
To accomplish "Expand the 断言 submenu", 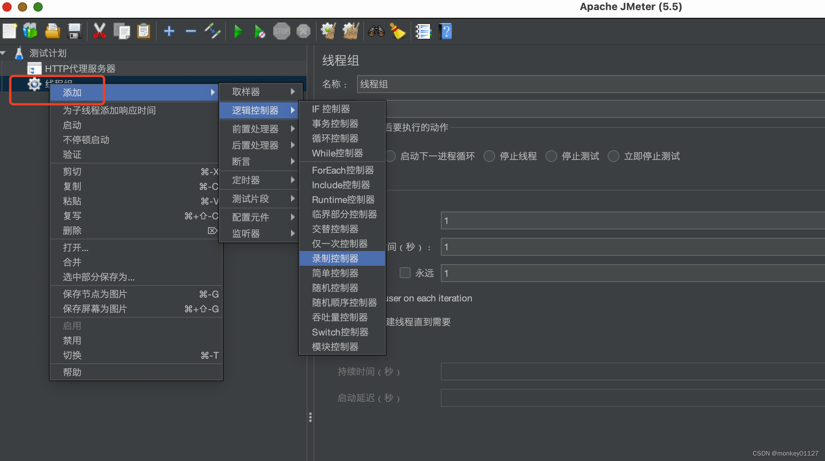I will [259, 162].
